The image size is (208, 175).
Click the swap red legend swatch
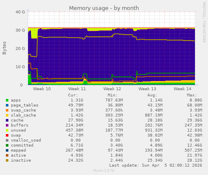click(x=7, y=135)
